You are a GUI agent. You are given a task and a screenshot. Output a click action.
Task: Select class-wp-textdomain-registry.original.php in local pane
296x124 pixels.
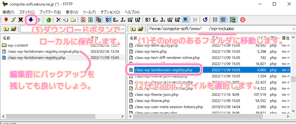tap(43, 51)
